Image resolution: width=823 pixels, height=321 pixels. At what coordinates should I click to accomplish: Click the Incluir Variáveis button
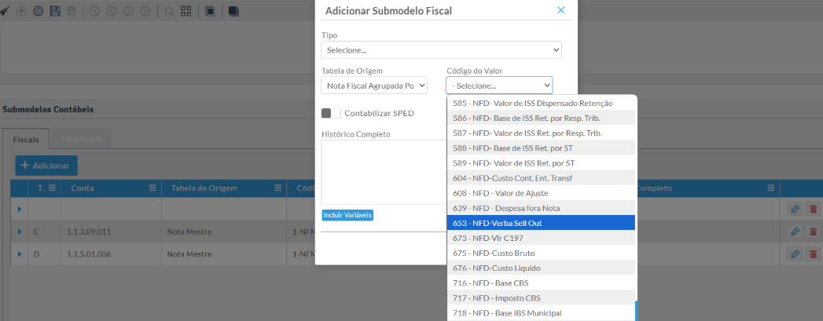[x=347, y=215]
